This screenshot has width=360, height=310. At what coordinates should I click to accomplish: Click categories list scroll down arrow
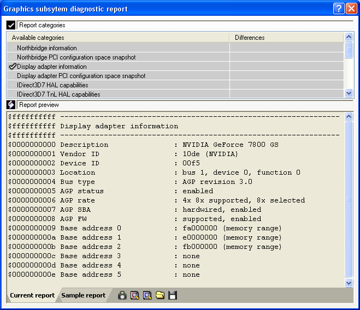point(349,93)
